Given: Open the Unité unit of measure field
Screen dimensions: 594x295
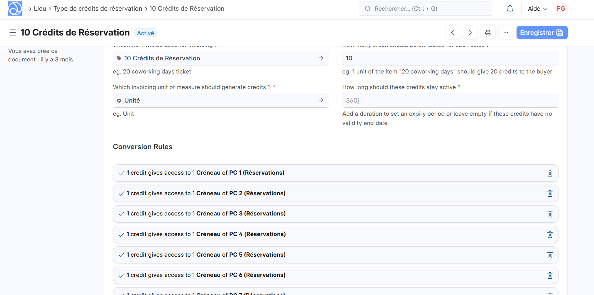Looking at the screenshot, I should (220, 100).
